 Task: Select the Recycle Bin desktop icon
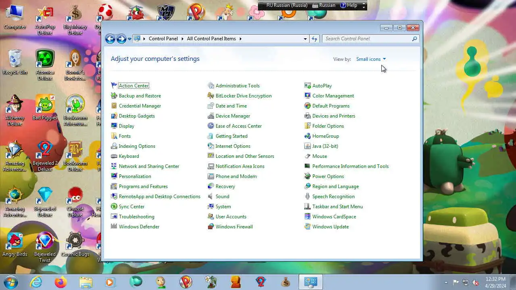click(x=15, y=62)
